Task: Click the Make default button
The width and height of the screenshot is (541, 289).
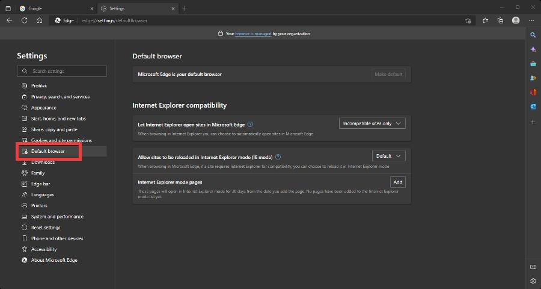Action: click(x=388, y=74)
